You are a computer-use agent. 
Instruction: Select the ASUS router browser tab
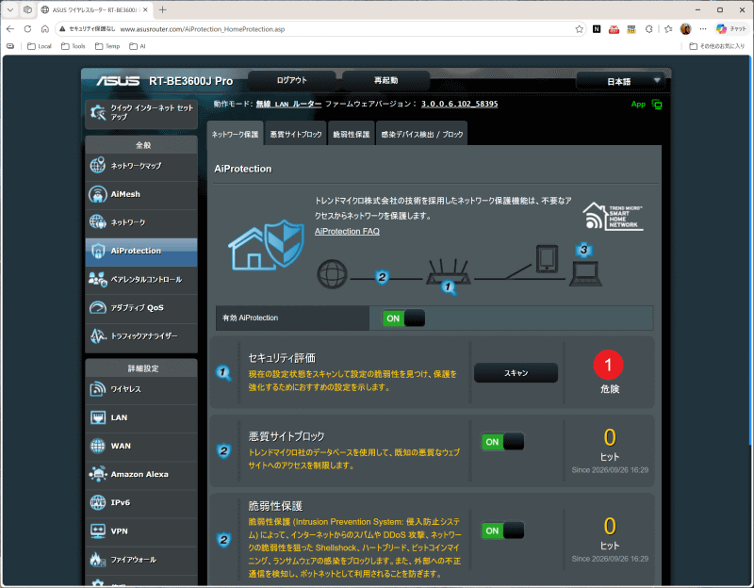pos(94,9)
